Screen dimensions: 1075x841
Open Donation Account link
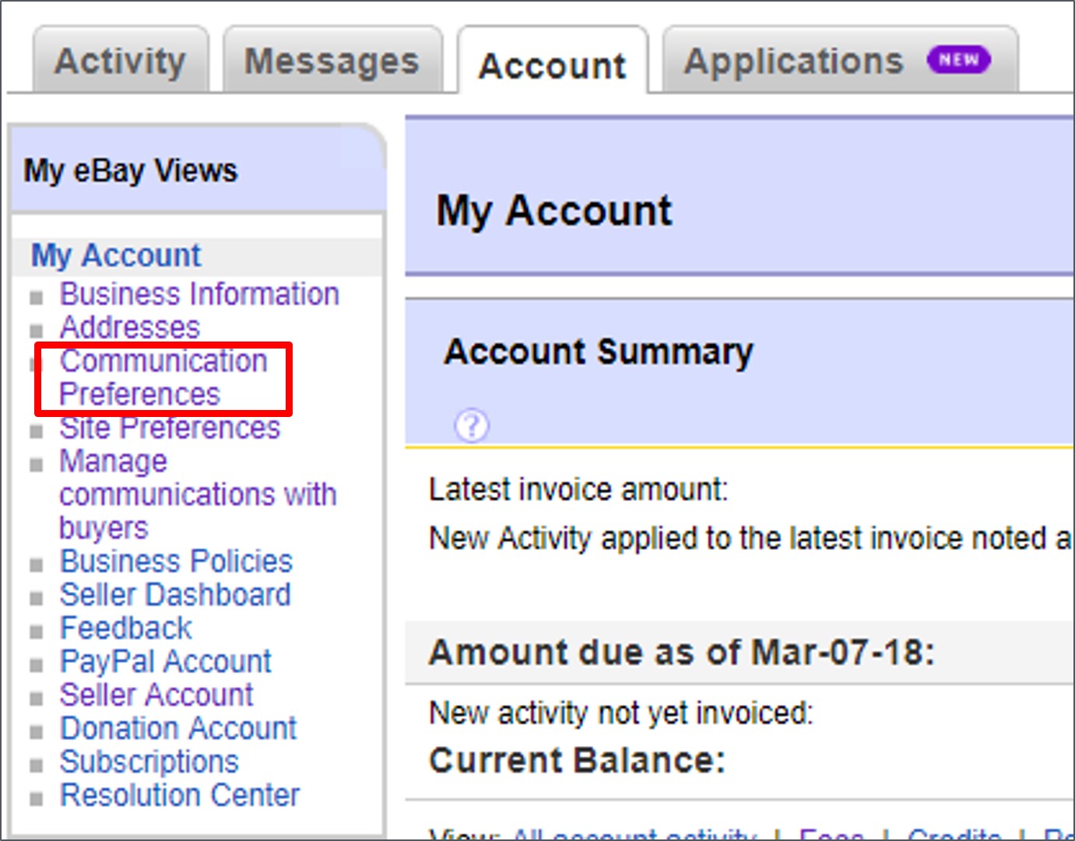click(x=178, y=728)
